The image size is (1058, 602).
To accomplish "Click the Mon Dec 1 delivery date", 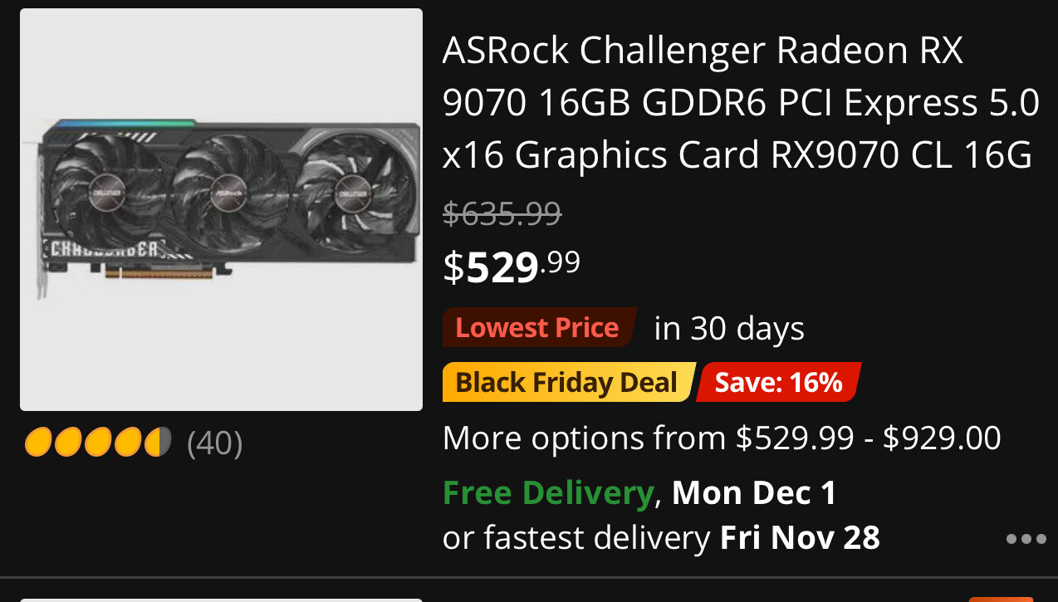I will pyautogui.click(x=753, y=493).
